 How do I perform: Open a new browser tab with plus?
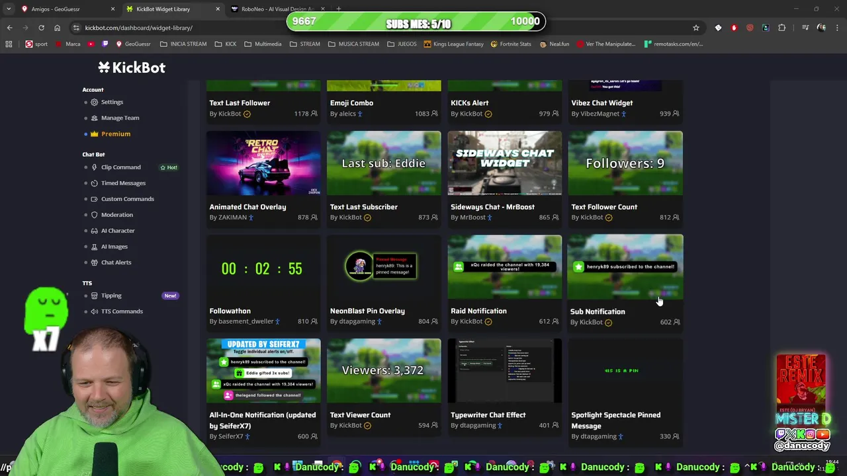(x=339, y=9)
